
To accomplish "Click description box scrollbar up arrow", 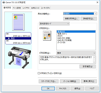I will 94,57.
